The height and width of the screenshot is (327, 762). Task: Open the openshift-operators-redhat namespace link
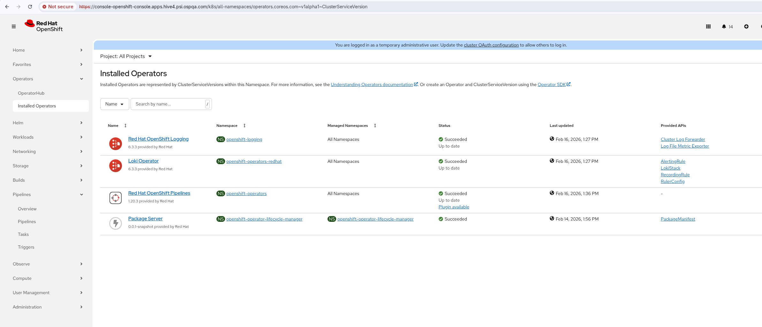coord(254,161)
